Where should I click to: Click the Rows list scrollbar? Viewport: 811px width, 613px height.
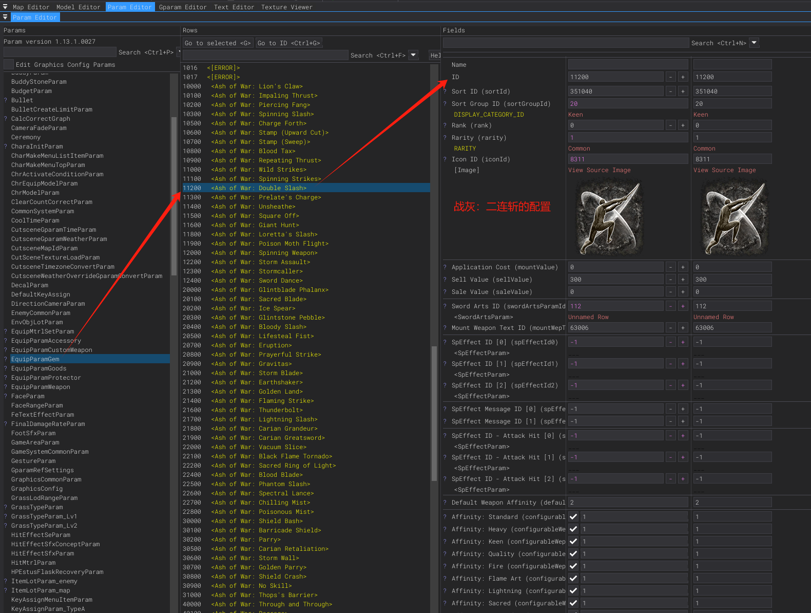pos(434,414)
